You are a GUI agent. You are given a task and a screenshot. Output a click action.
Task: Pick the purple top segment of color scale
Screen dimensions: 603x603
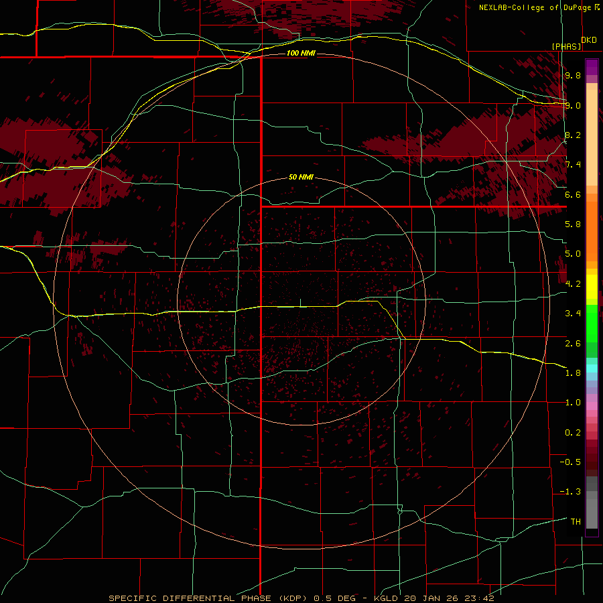pos(592,67)
